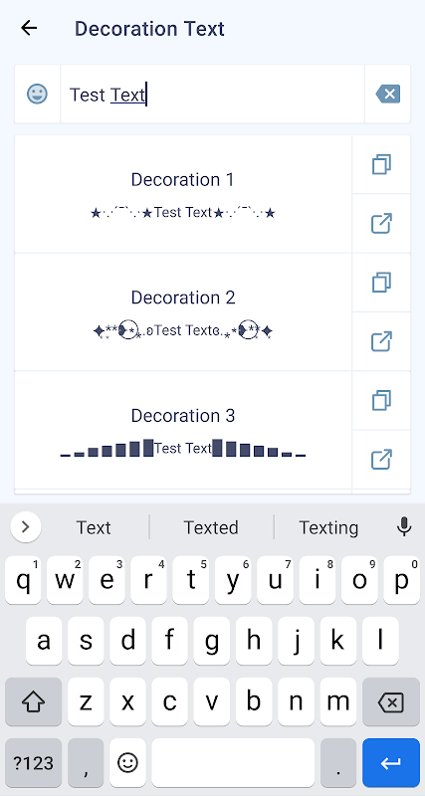
Task: Clear input with the backspace-X icon
Action: click(x=388, y=94)
